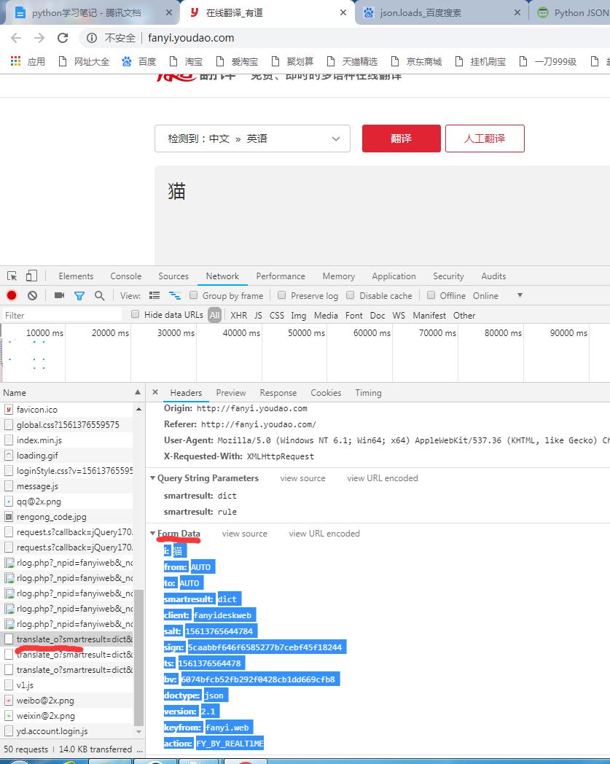Open the Console panel tab

click(x=125, y=276)
